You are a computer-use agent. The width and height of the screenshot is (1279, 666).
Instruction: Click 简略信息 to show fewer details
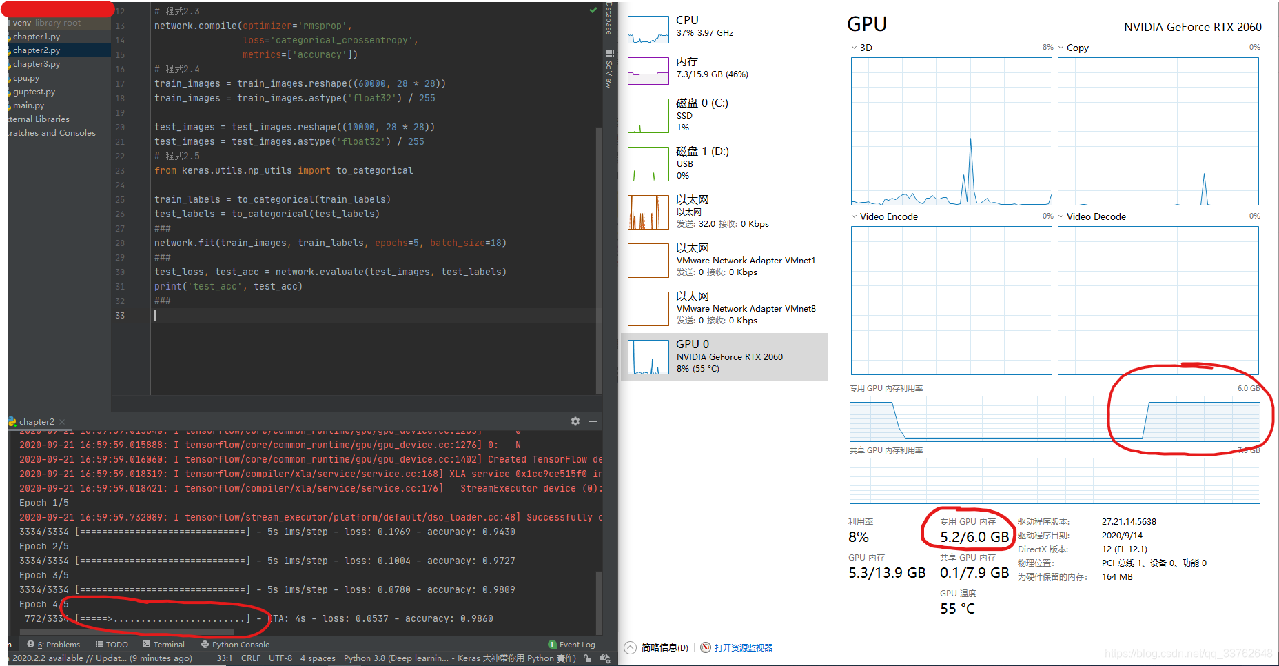tap(664, 647)
